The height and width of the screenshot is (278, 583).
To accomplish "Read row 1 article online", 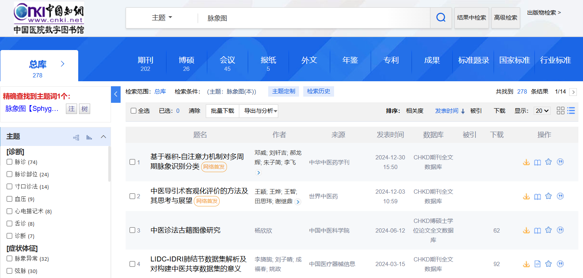I will (x=538, y=162).
